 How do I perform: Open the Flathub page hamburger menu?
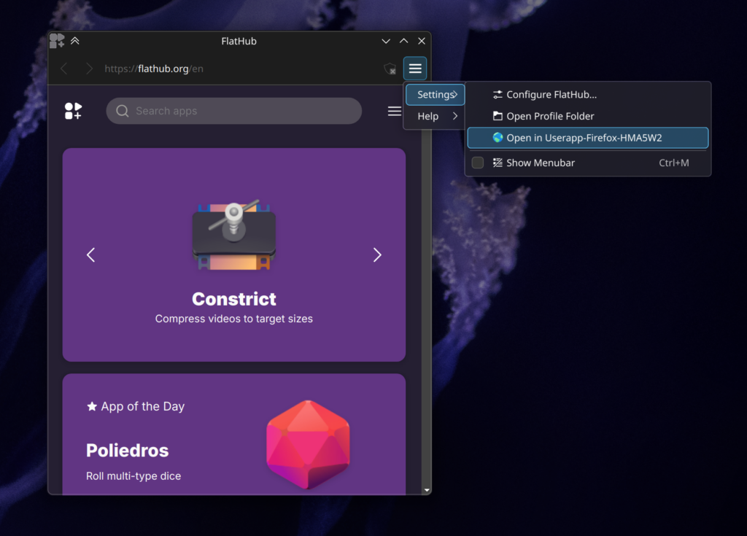coord(394,111)
